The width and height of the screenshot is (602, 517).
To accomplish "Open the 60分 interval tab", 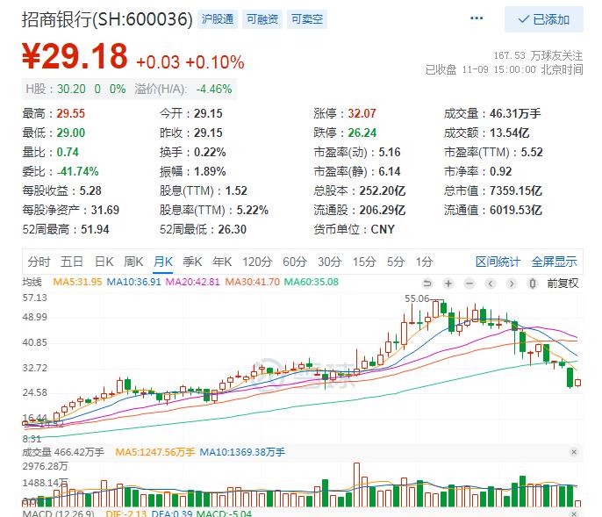I will (x=295, y=262).
